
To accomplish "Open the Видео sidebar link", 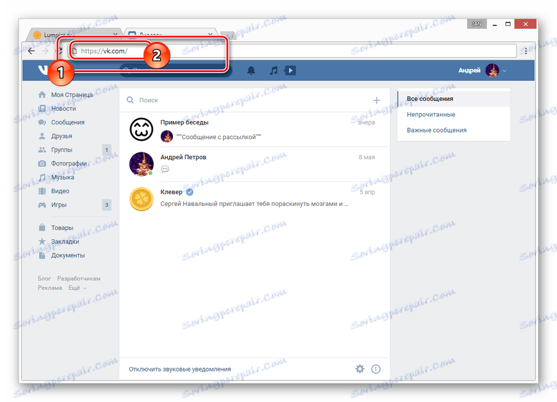I will (x=60, y=191).
